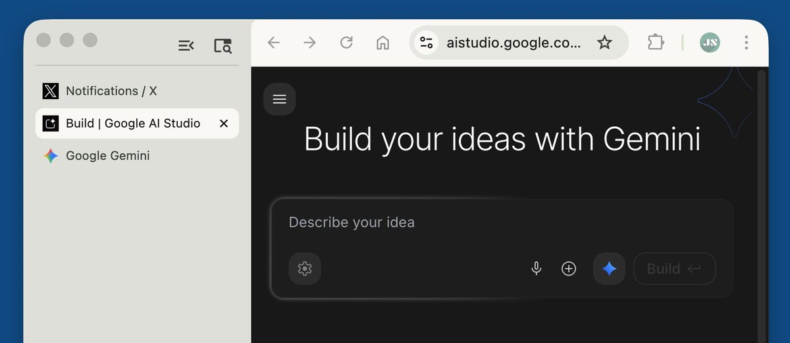Click the red close window button
Image resolution: width=790 pixels, height=343 pixels.
click(x=43, y=40)
